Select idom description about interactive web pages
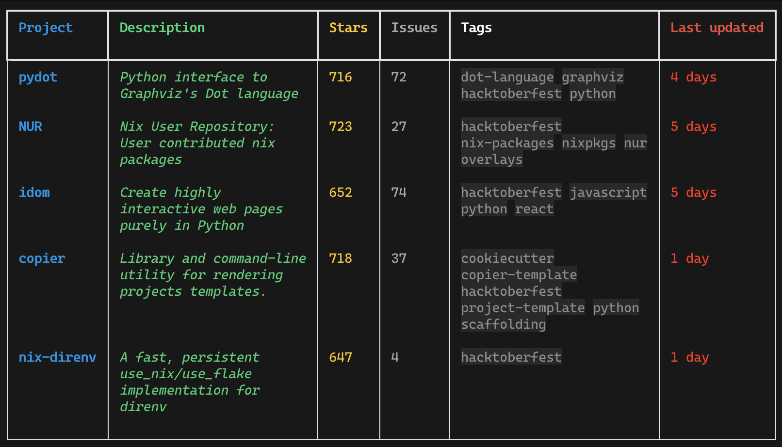Screen dimensions: 782x447 tap(201, 209)
